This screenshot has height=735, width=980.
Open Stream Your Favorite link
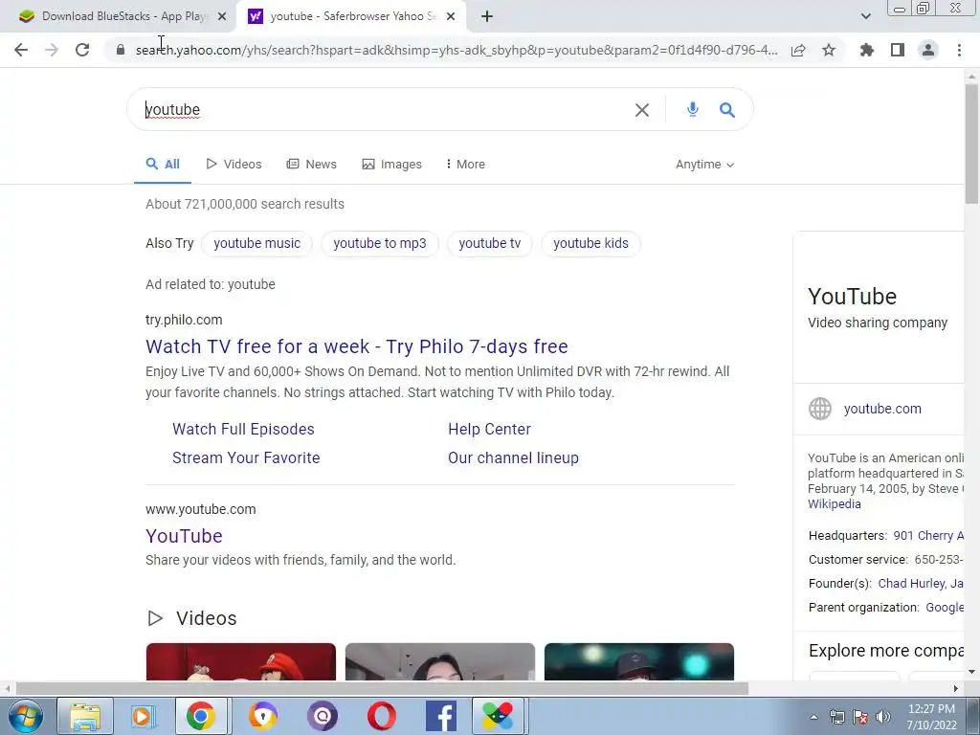pyautogui.click(x=246, y=458)
